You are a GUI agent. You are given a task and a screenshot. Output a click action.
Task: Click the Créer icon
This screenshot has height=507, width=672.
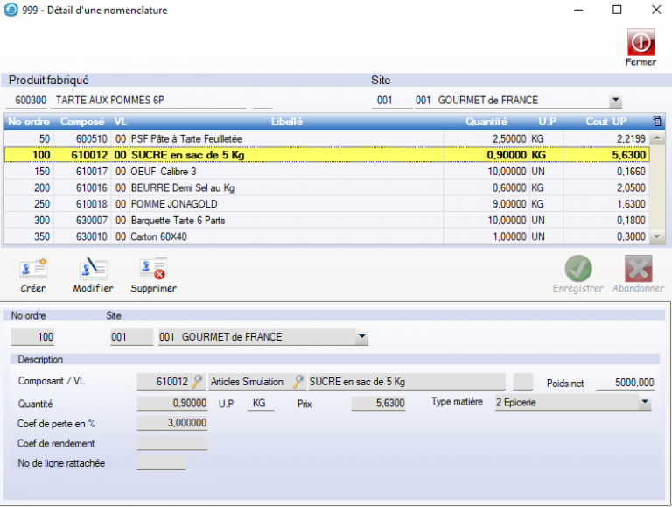(33, 268)
